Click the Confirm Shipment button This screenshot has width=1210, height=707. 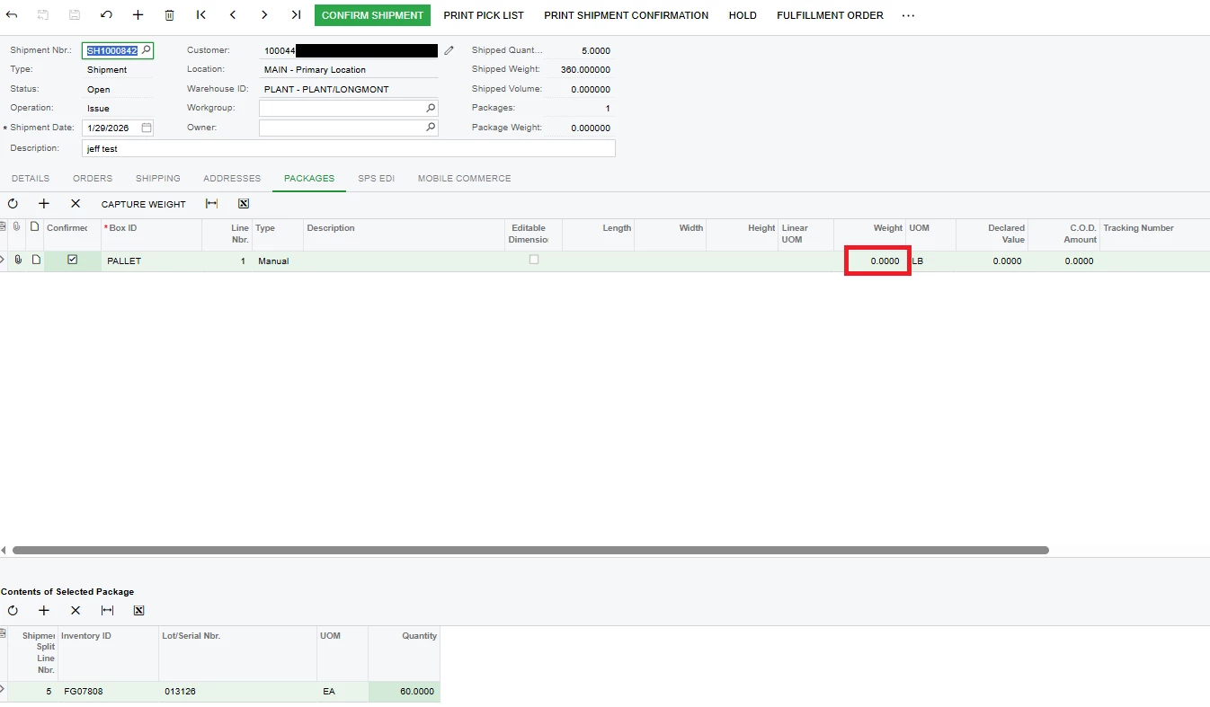pos(372,15)
